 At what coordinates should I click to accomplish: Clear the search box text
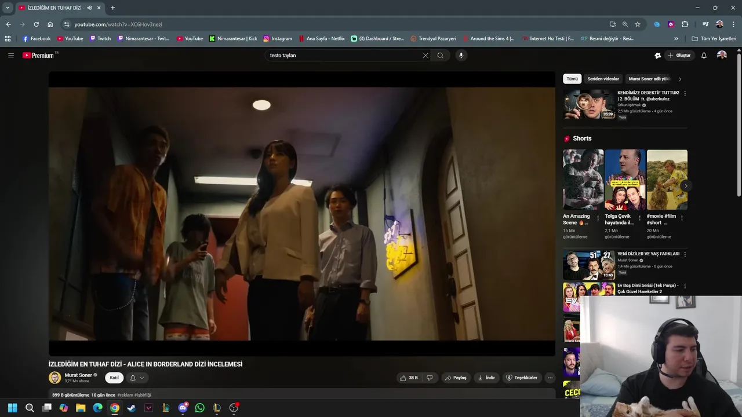point(425,56)
